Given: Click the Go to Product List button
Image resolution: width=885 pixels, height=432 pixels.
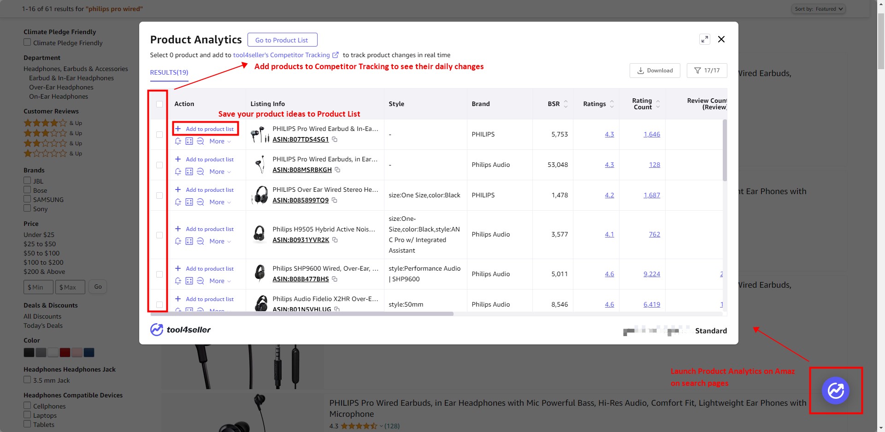Looking at the screenshot, I should pos(282,40).
